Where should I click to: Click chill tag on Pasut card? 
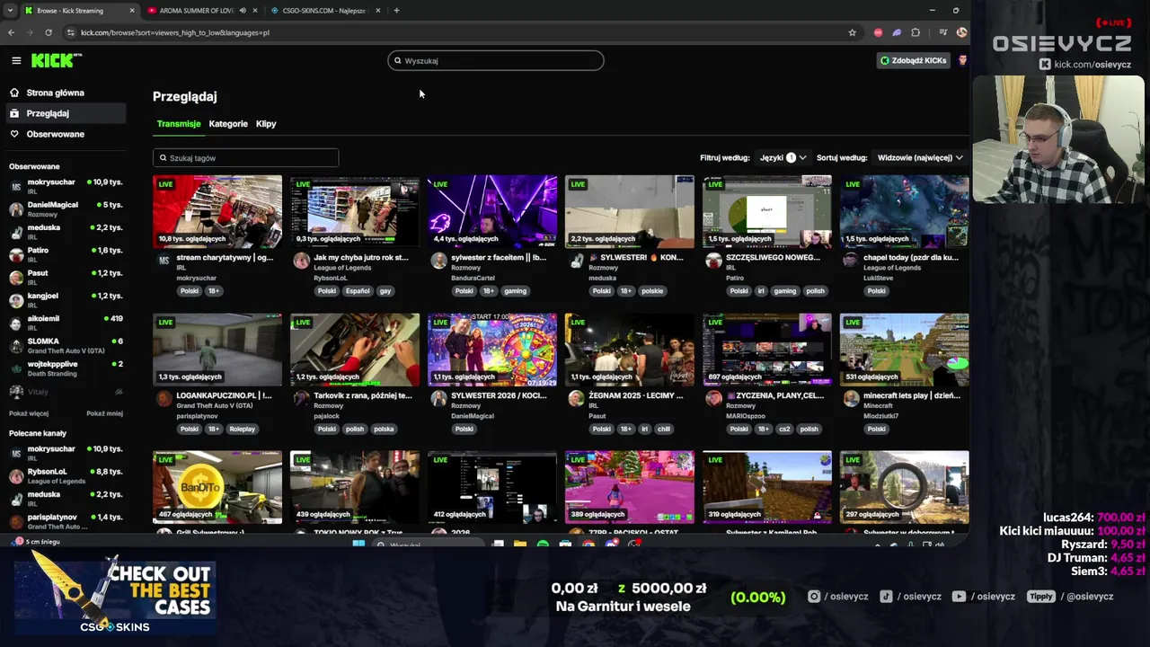click(664, 429)
